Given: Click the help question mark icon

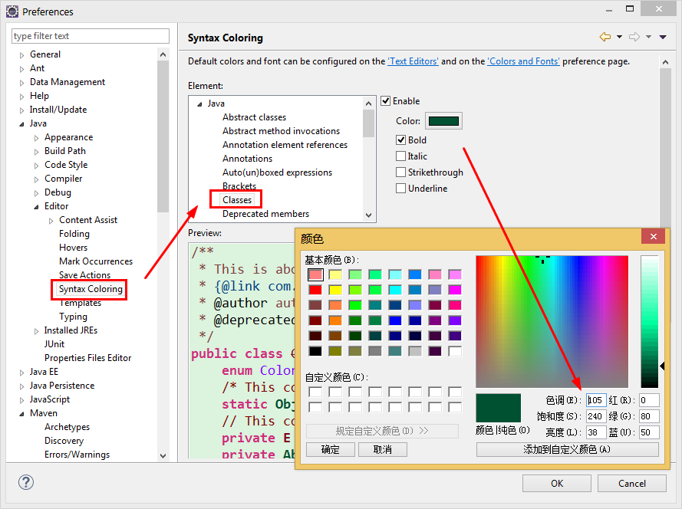Looking at the screenshot, I should click(x=26, y=482).
